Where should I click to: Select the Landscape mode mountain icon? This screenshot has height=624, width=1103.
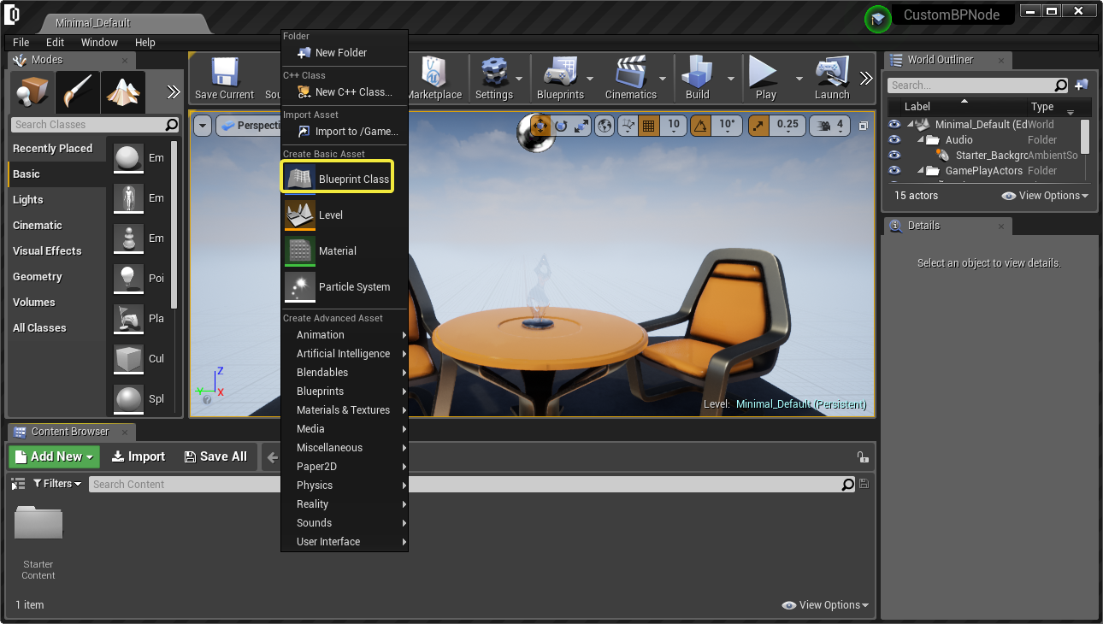coord(123,92)
